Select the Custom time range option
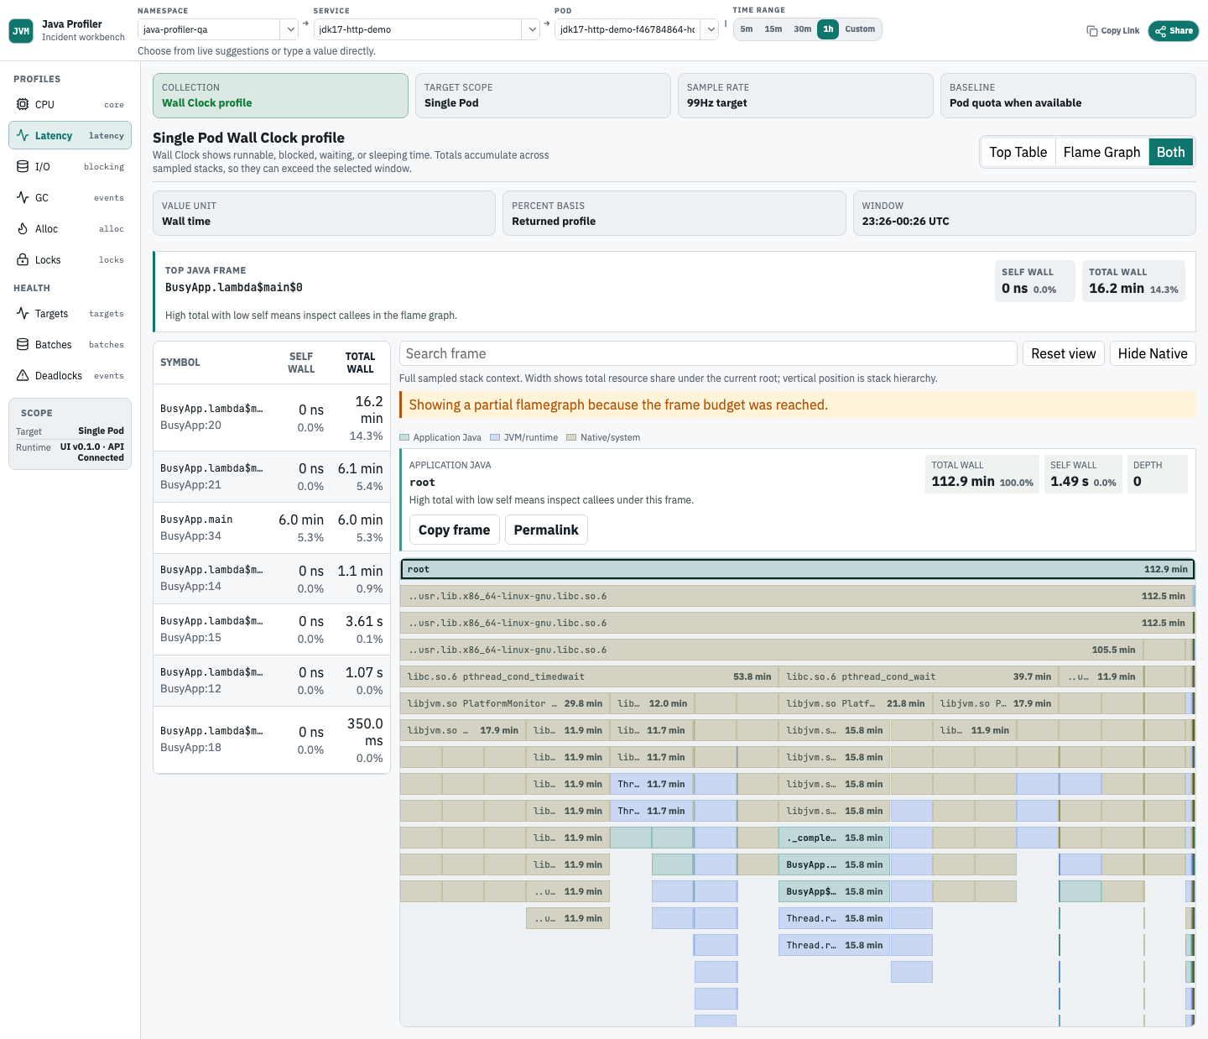The width and height of the screenshot is (1208, 1039). click(x=860, y=29)
